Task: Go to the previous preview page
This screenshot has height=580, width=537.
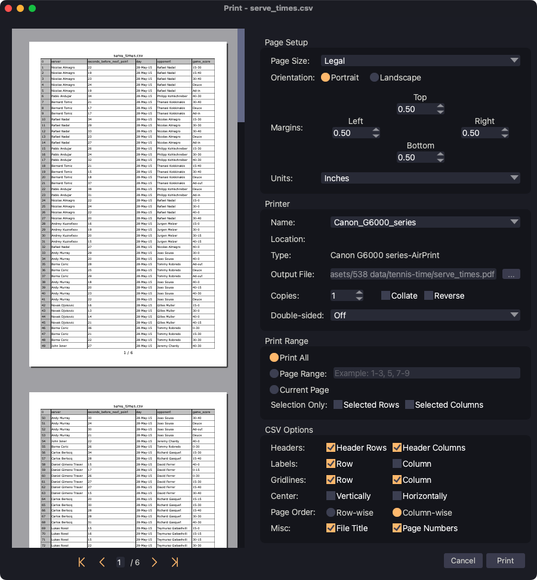Action: (102, 562)
